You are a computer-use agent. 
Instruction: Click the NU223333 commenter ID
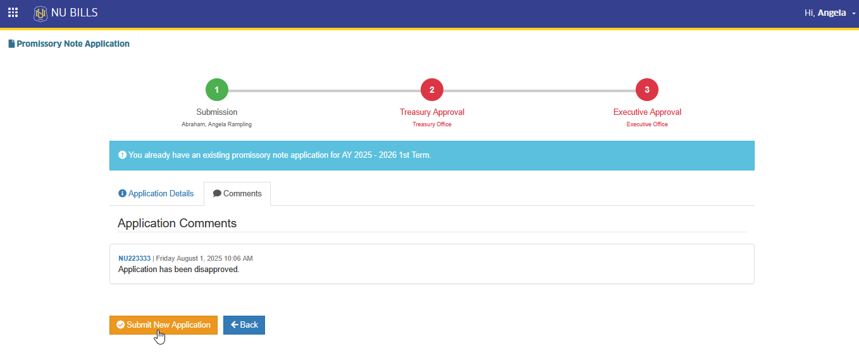[134, 259]
